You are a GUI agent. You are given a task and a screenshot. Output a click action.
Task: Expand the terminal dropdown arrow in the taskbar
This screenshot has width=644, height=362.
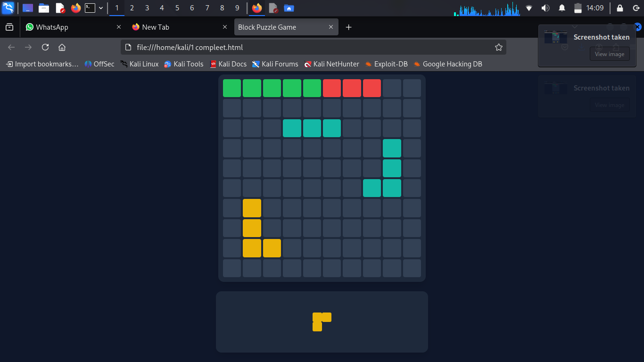(x=101, y=8)
